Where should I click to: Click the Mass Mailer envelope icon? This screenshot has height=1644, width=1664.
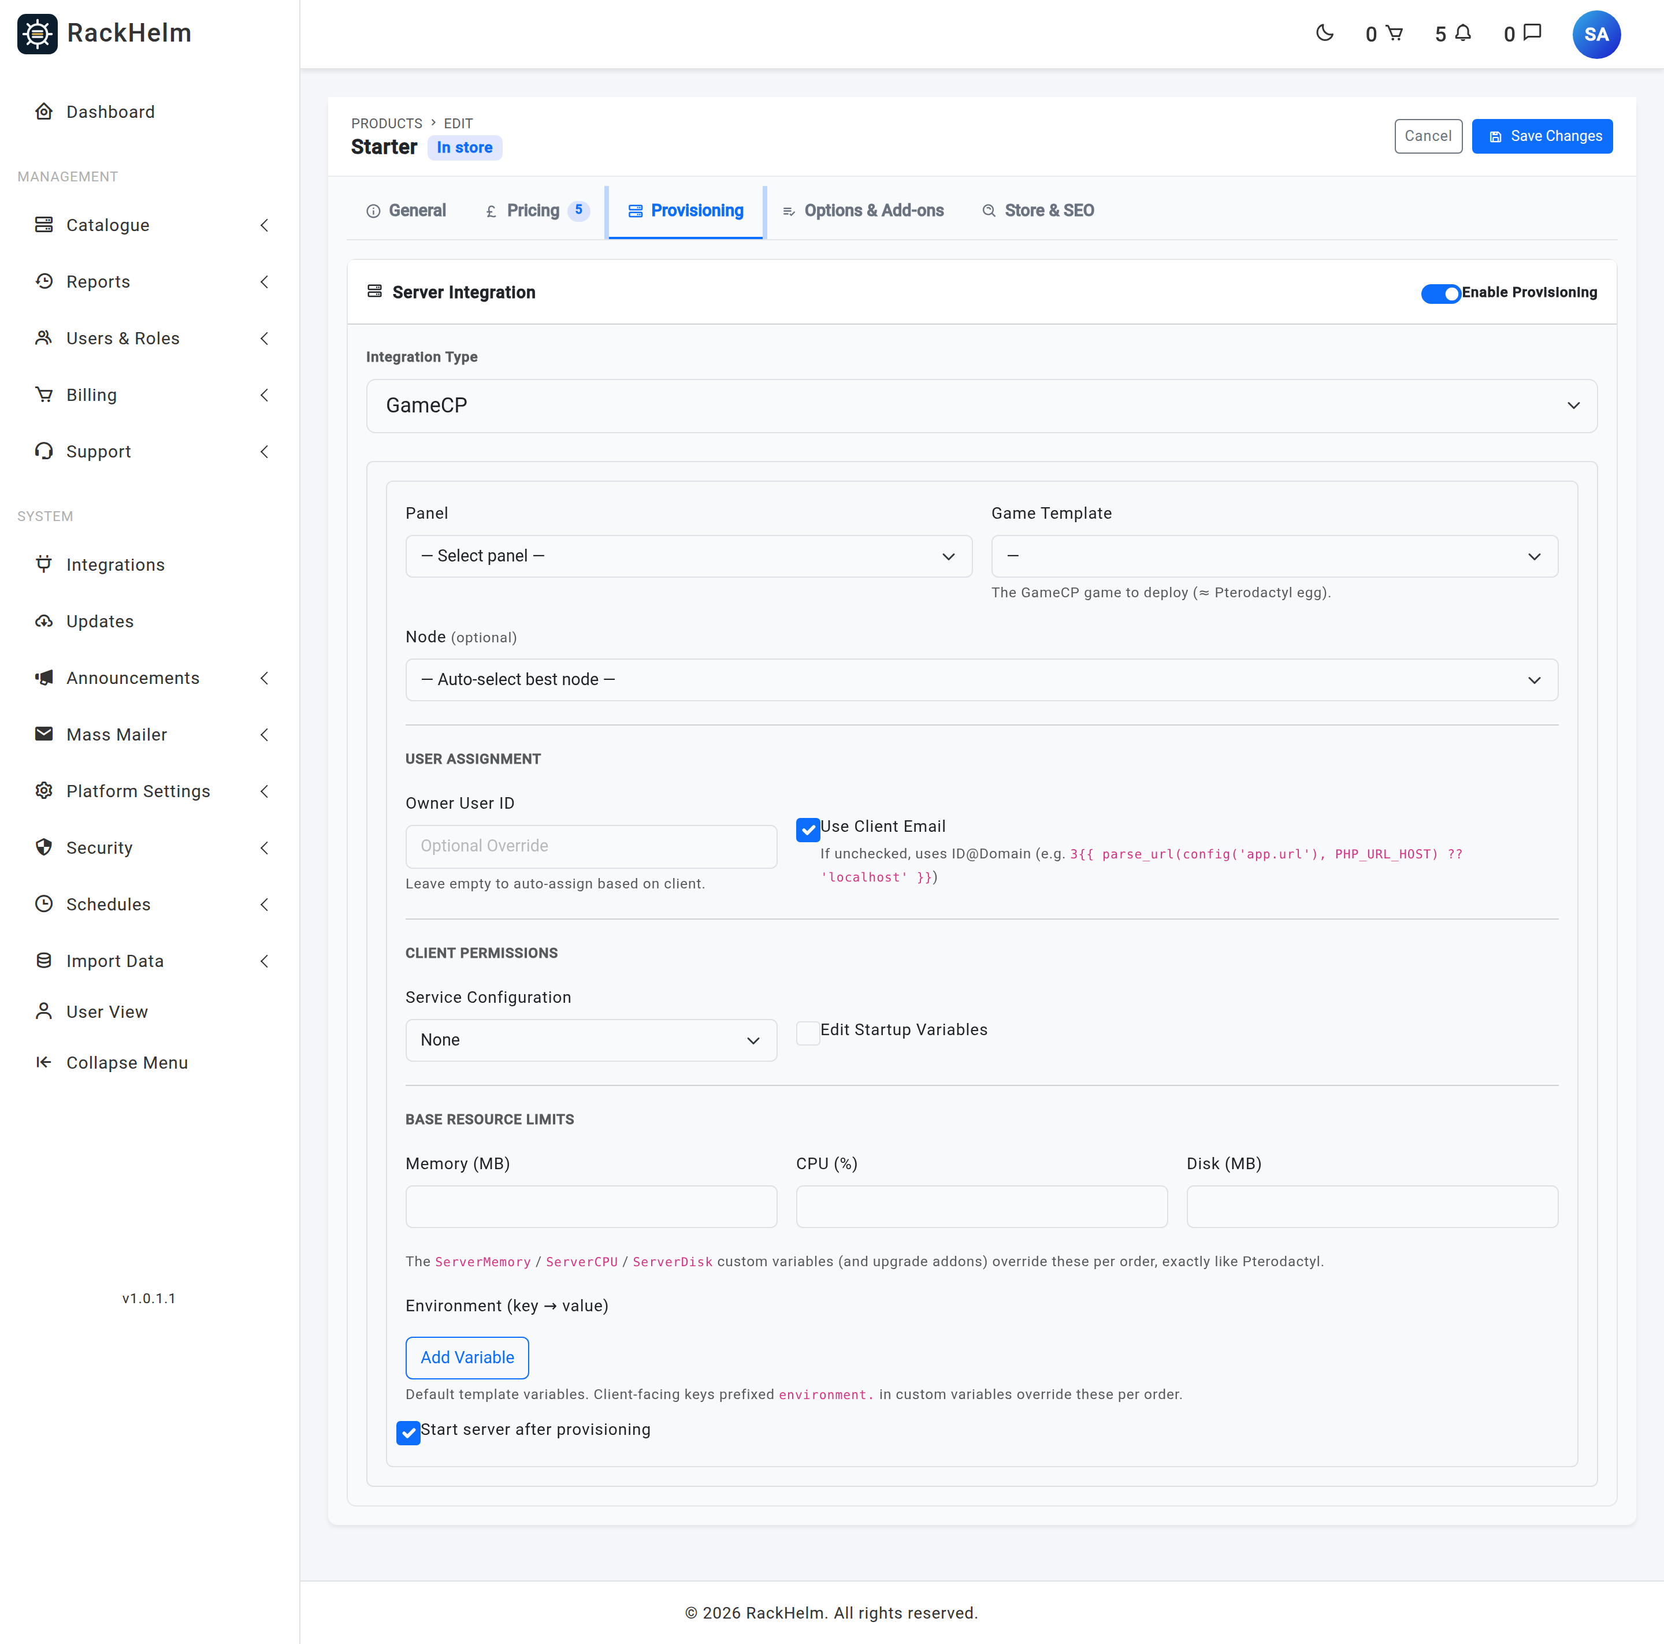[44, 734]
